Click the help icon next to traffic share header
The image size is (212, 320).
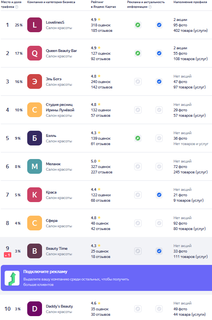17,7
